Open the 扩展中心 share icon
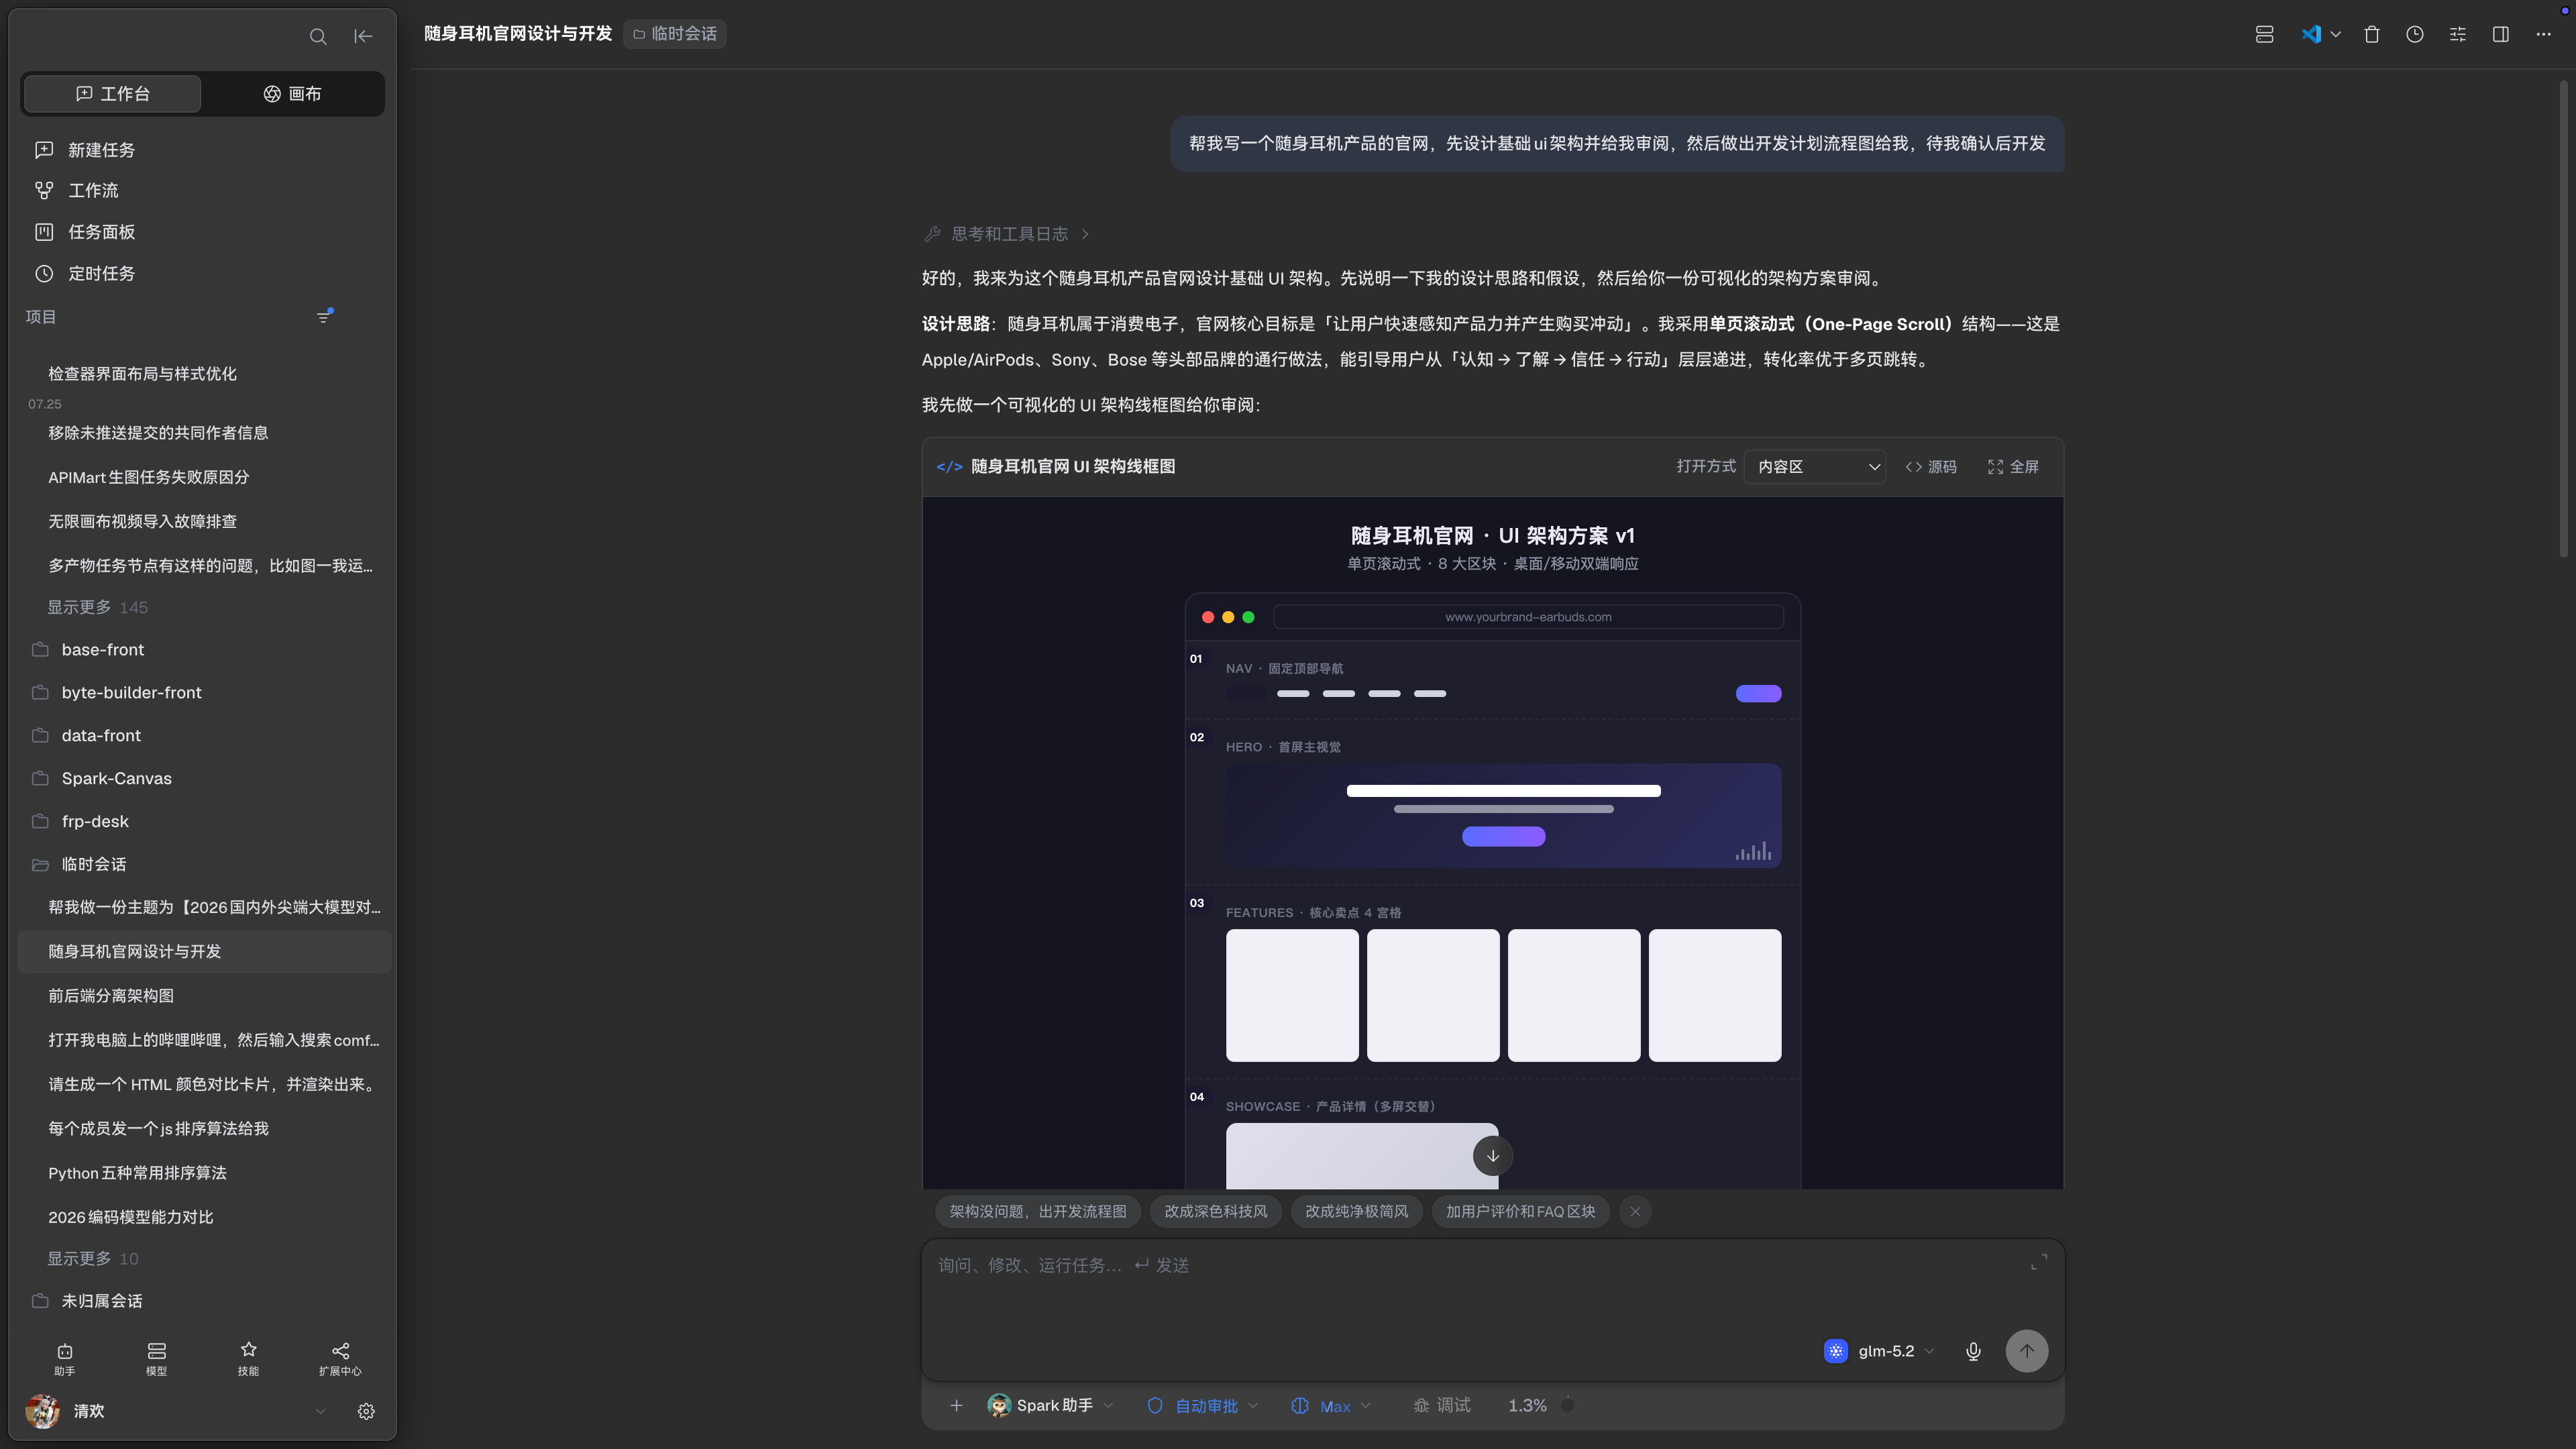The height and width of the screenshot is (1449, 2576). pyautogui.click(x=340, y=1359)
